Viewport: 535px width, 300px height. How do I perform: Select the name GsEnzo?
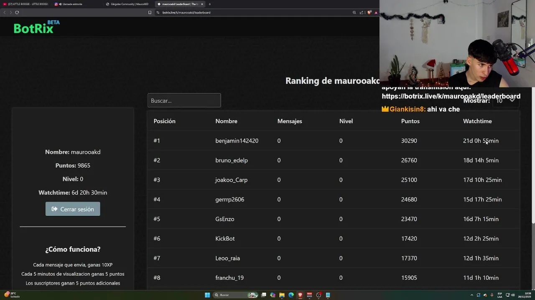tap(224, 219)
